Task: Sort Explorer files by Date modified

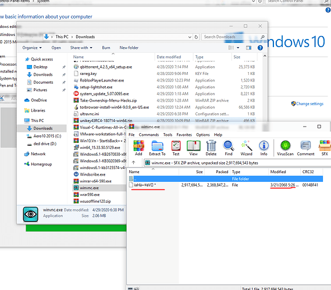Action: click(x=174, y=57)
